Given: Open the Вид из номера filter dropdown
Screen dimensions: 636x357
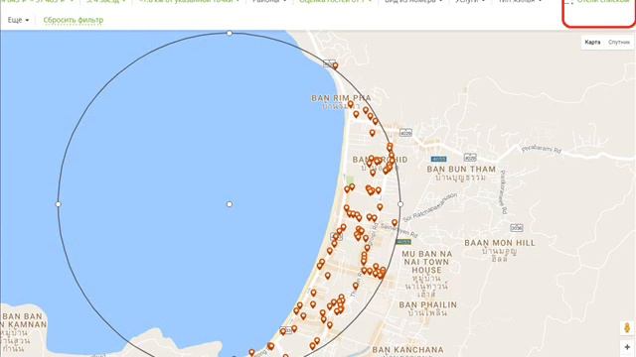Looking at the screenshot, I should 413,2.
